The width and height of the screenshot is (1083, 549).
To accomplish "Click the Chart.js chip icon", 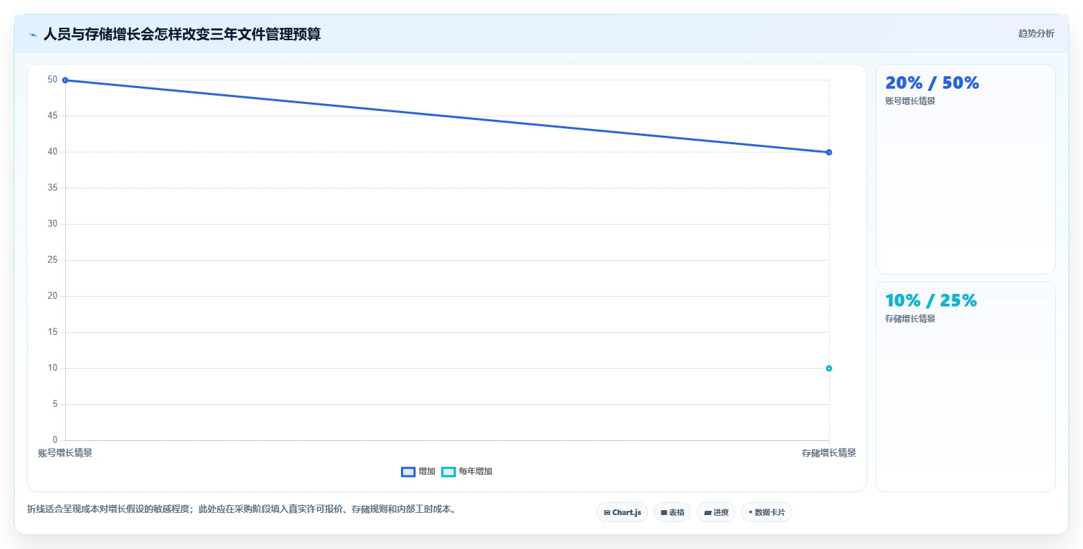I will coord(607,513).
